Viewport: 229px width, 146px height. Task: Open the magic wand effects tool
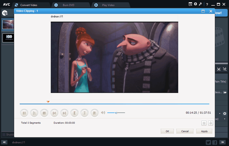pyautogui.click(x=225, y=69)
